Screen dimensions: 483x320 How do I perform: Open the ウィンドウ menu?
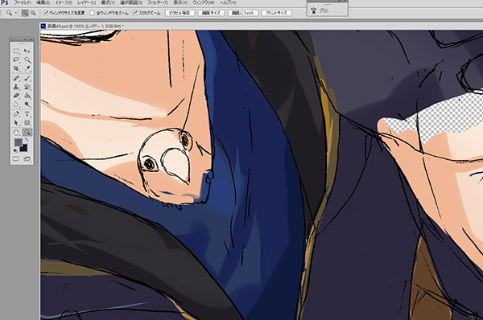(x=204, y=2)
